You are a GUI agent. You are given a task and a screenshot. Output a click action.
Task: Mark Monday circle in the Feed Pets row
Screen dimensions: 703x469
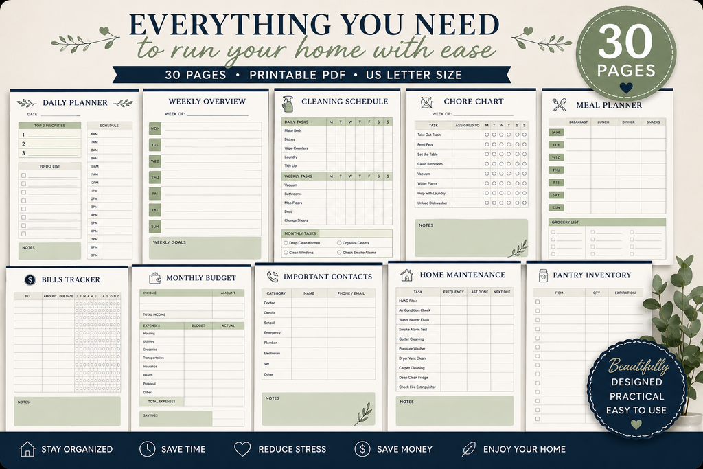(487, 144)
